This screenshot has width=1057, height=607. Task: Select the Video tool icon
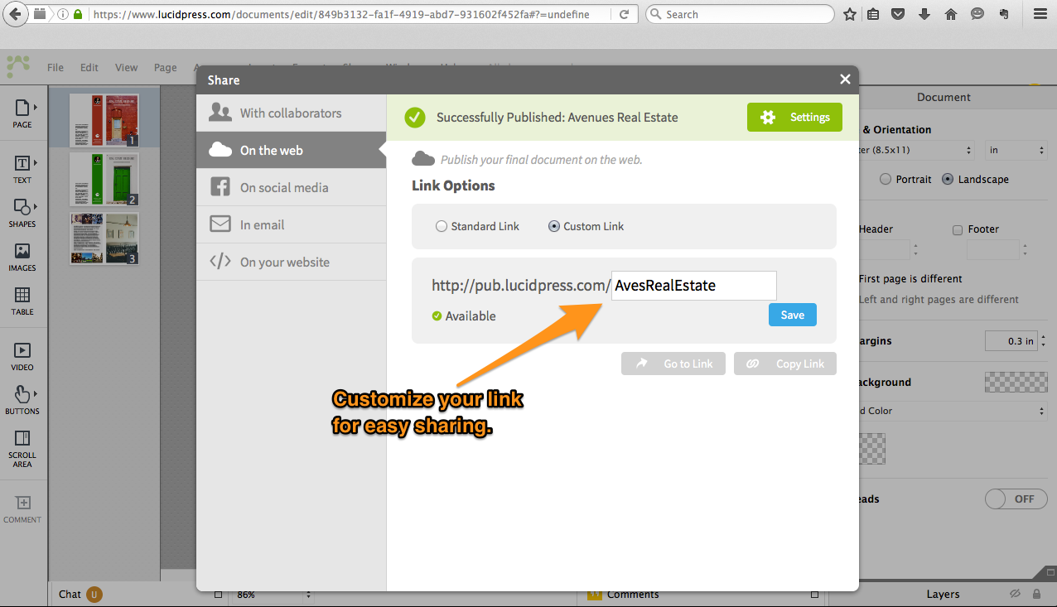pos(22,355)
